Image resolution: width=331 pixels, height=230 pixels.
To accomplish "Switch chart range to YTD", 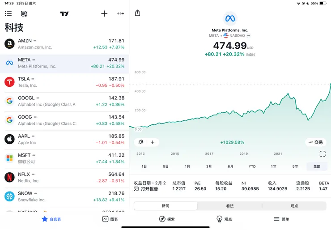I will pos(252,166).
